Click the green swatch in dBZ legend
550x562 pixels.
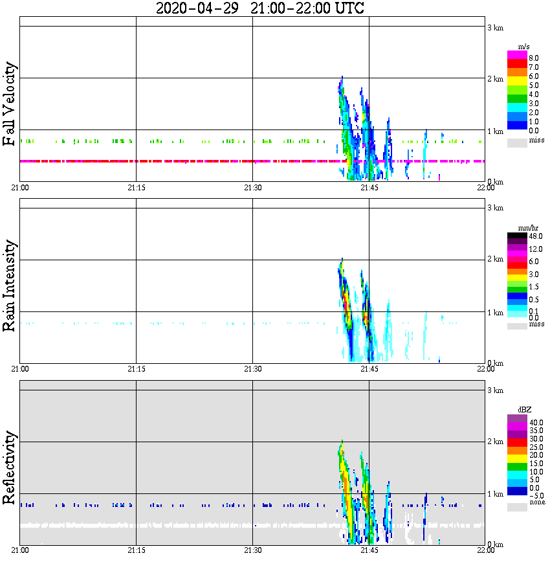coord(517,467)
